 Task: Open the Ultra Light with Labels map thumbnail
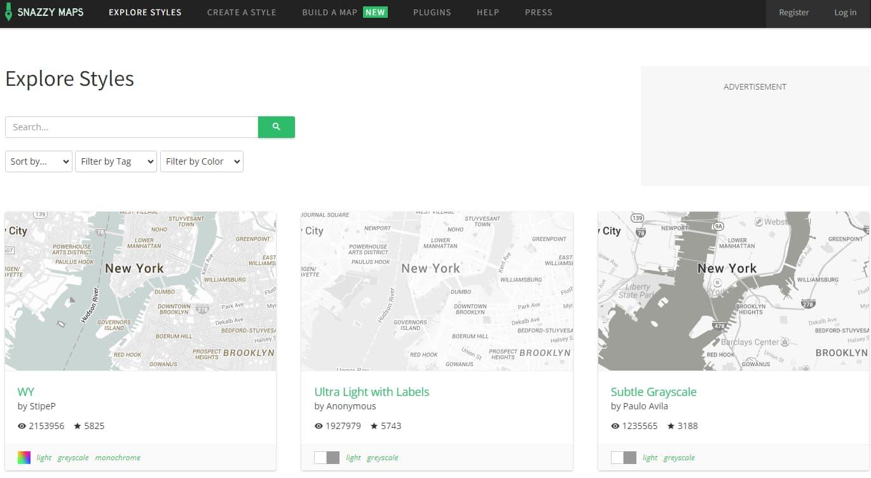[437, 291]
